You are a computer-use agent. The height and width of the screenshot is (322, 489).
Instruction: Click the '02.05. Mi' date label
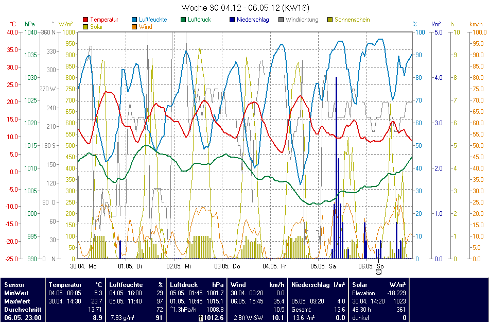pos(179,266)
